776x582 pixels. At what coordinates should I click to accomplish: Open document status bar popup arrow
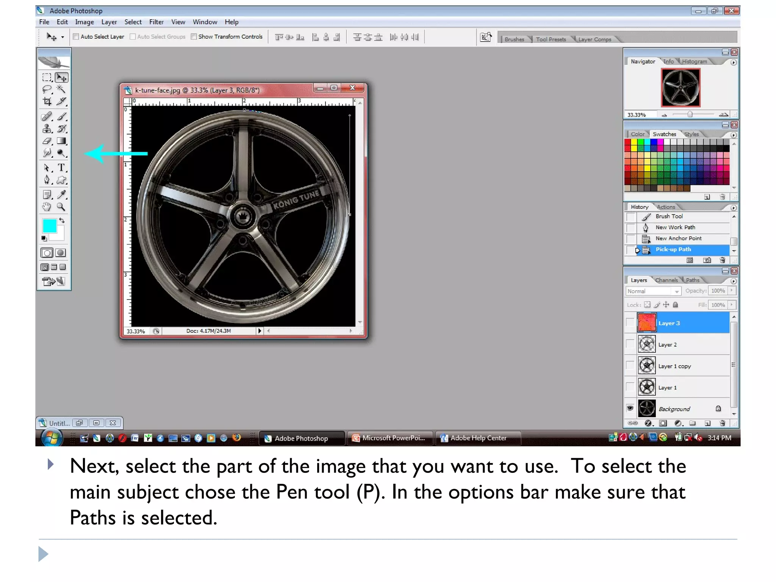coord(260,331)
